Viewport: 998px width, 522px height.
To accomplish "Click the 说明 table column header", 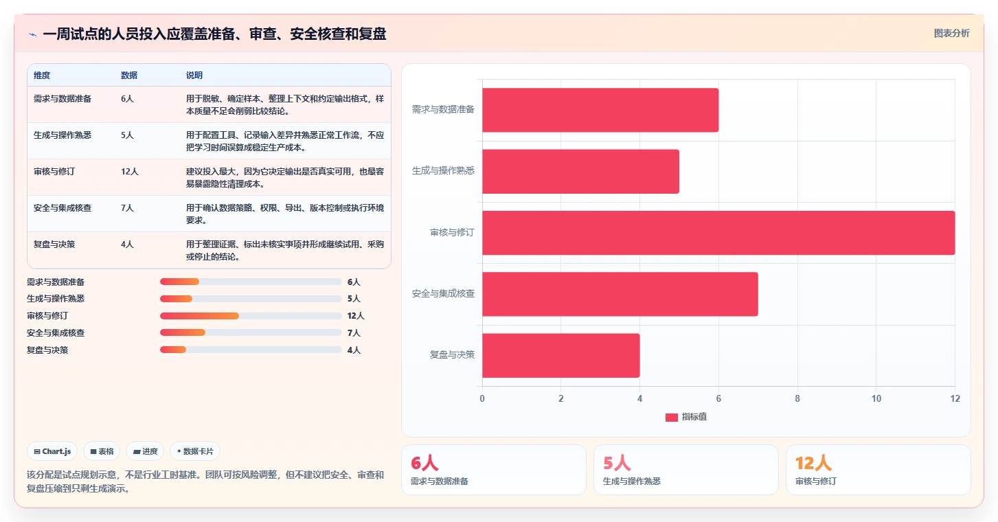I will coord(194,75).
